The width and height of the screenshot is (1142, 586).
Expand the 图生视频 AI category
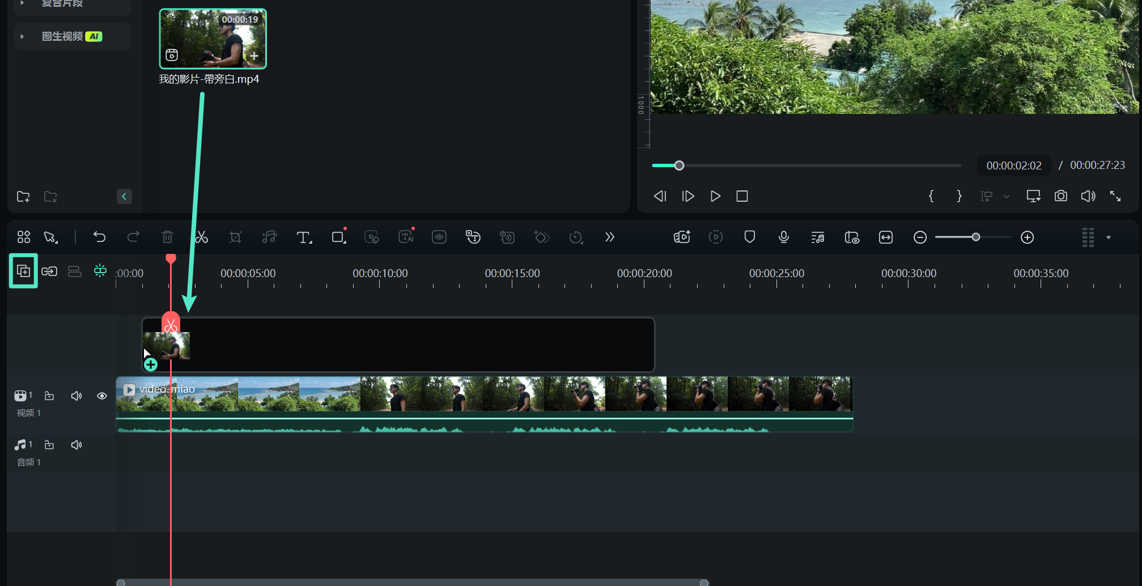coord(22,36)
